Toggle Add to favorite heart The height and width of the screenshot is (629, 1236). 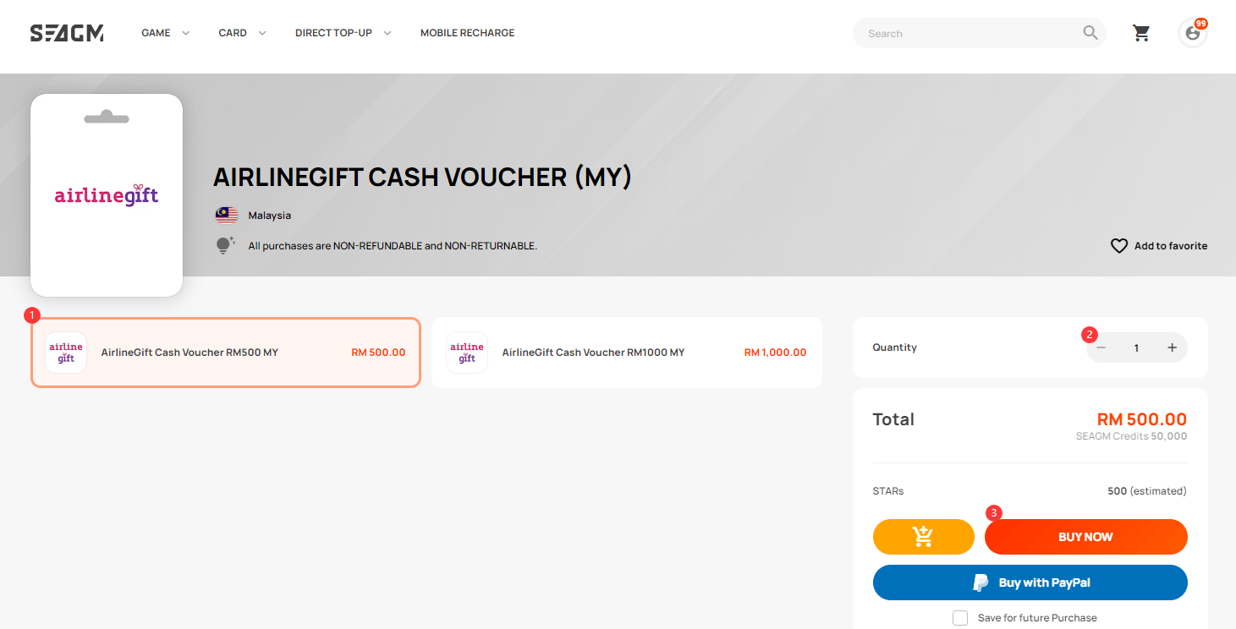click(x=1118, y=245)
